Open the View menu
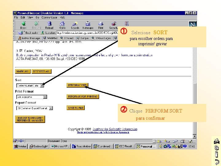This screenshot has width=221, height=166. [30, 18]
